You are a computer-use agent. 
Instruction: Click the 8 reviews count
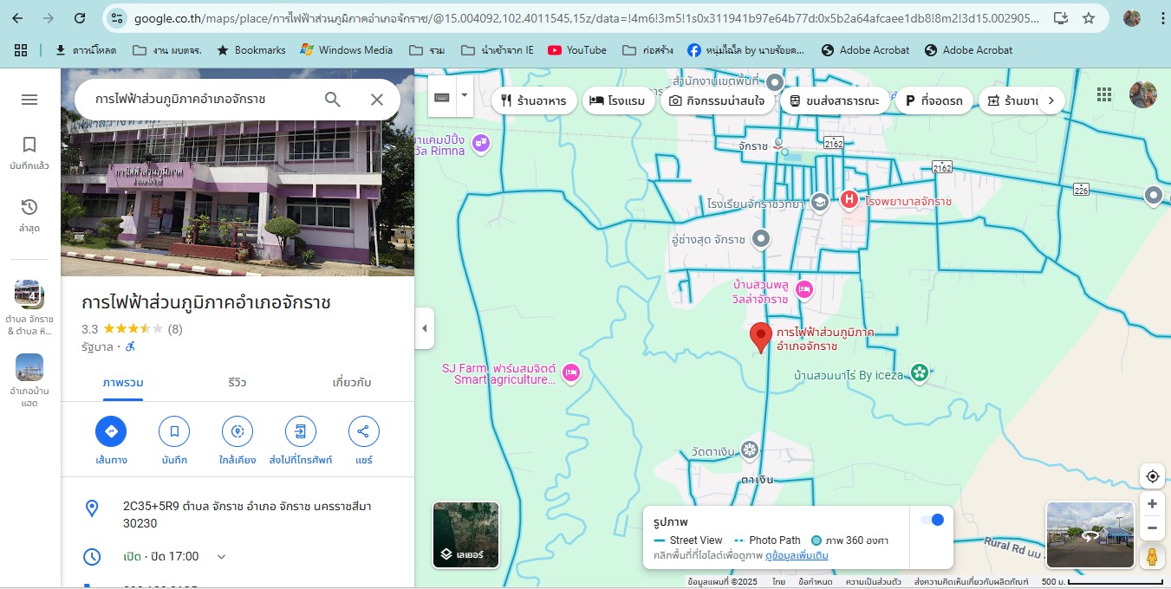(175, 329)
